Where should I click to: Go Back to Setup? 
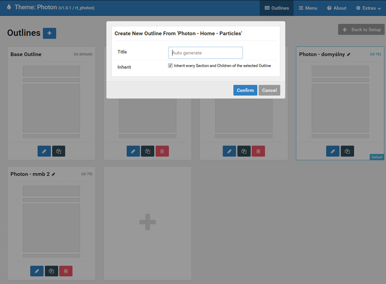coord(361,29)
